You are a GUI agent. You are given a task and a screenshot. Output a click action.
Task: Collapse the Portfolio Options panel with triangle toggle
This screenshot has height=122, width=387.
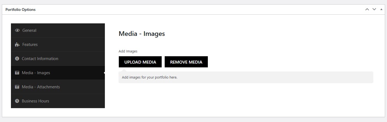(381, 10)
